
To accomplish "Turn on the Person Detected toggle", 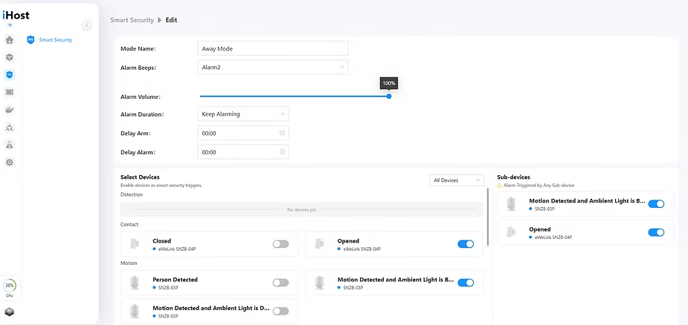I will 280,283.
